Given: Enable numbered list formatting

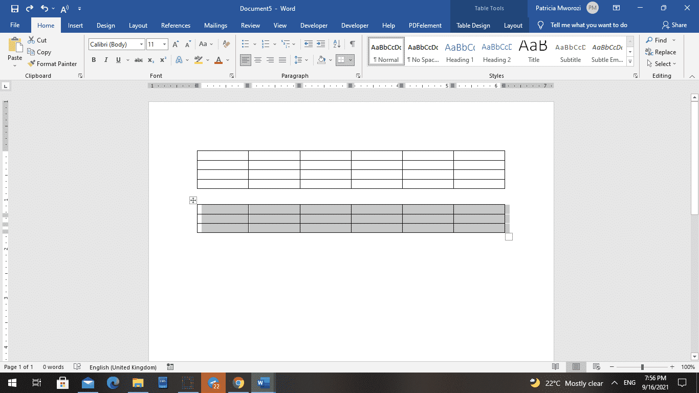Looking at the screenshot, I should point(265,45).
